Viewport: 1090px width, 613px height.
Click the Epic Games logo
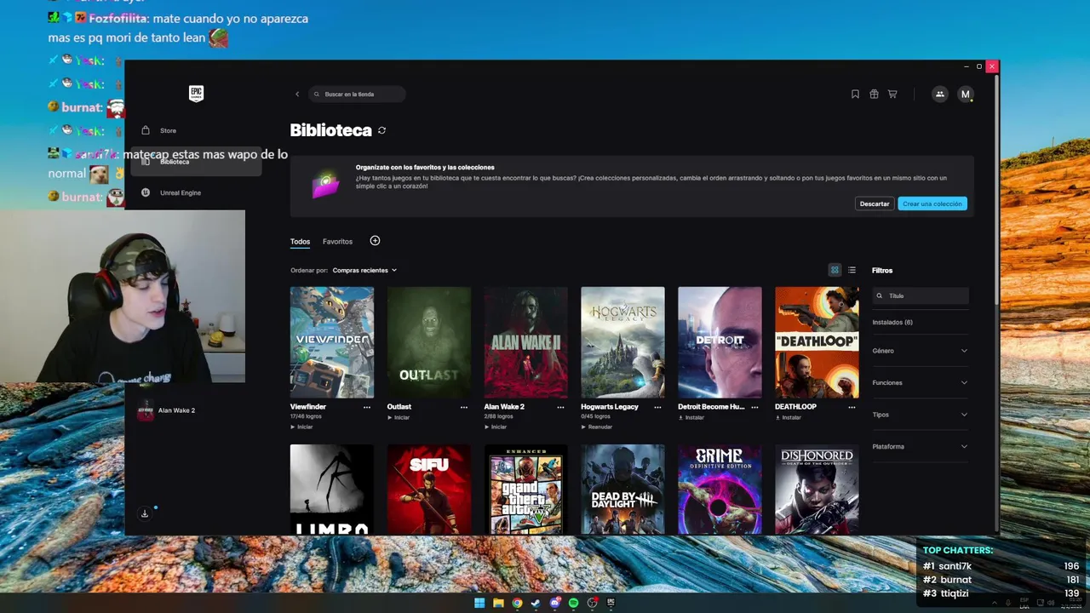click(x=196, y=94)
